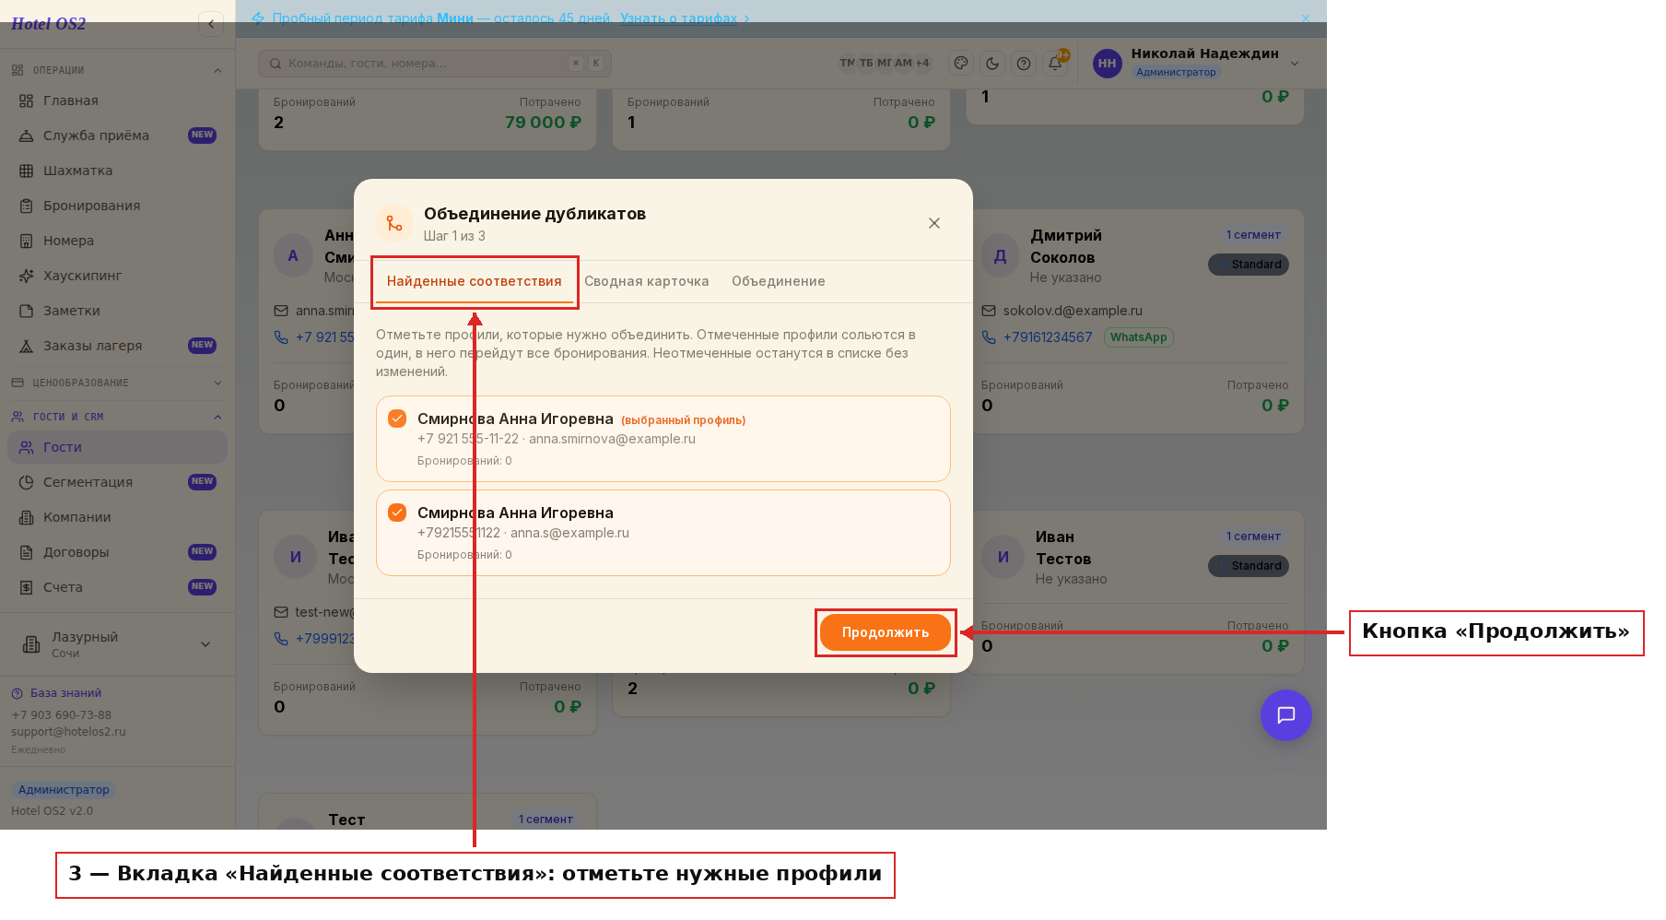Open Шахматка view
Viewport: 1666px width, 920px height.
[x=117, y=171]
